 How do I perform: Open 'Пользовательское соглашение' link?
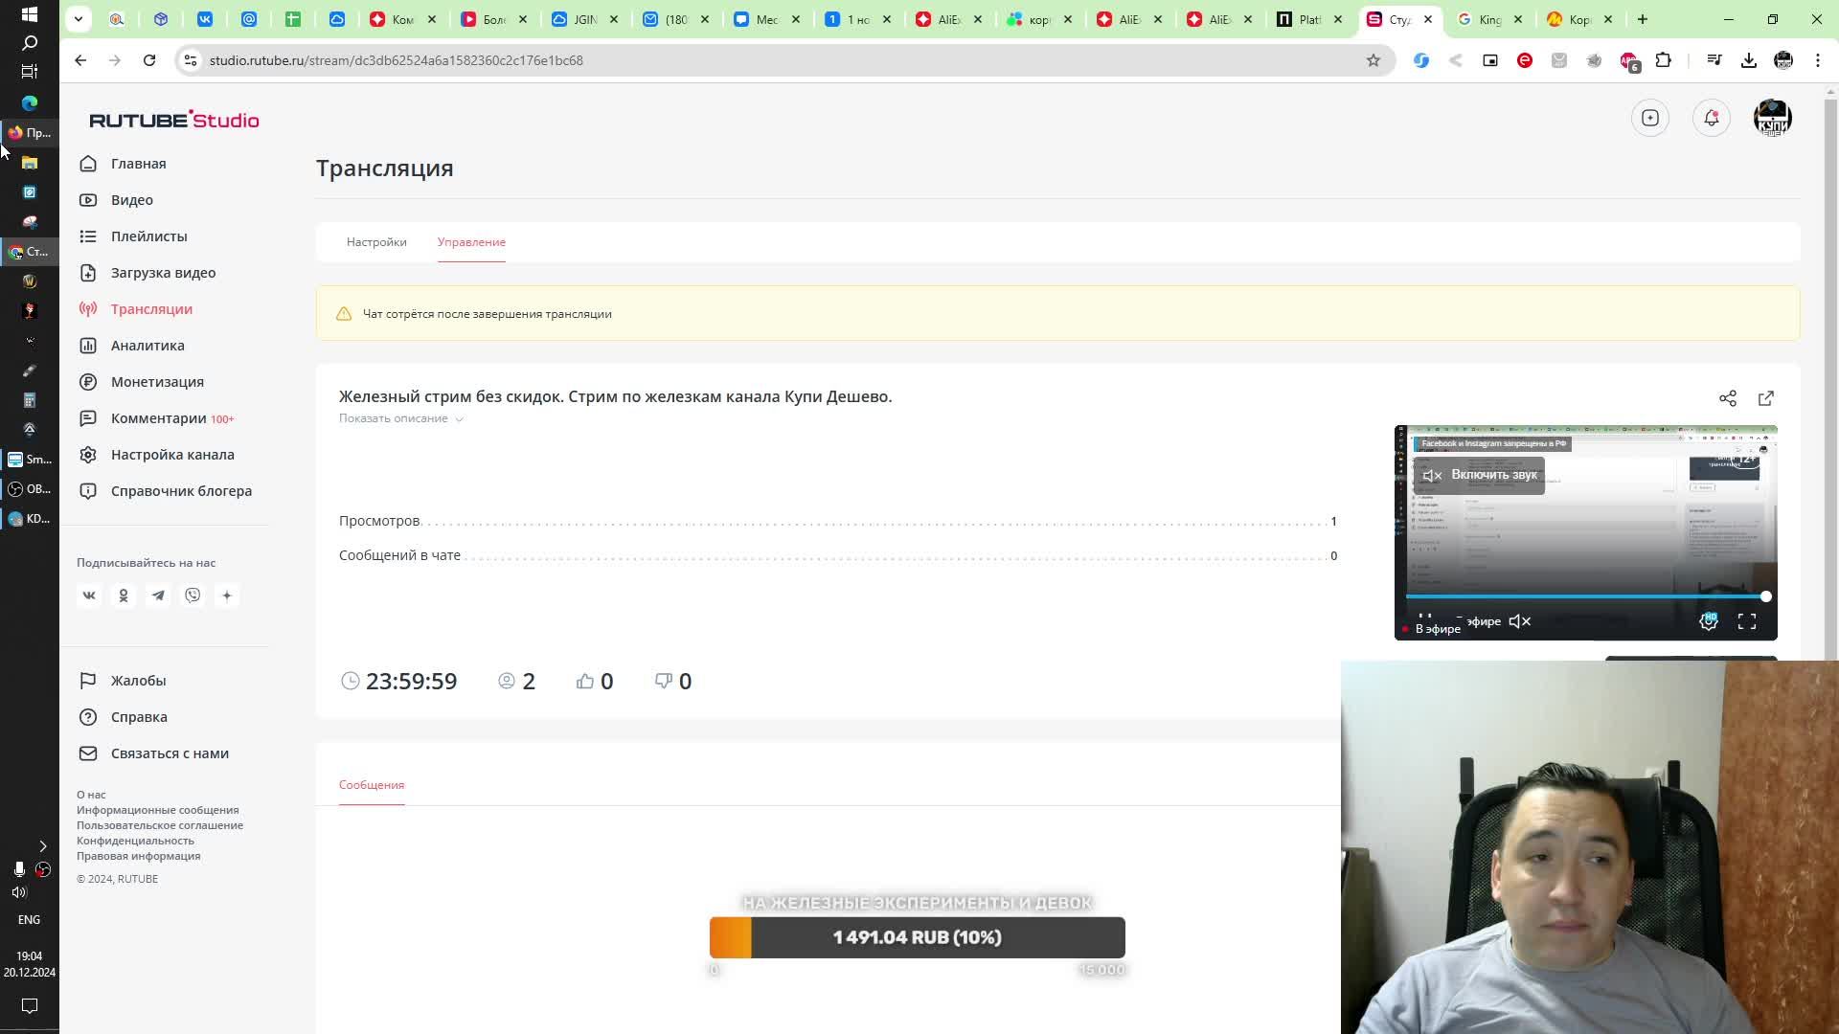point(160,825)
